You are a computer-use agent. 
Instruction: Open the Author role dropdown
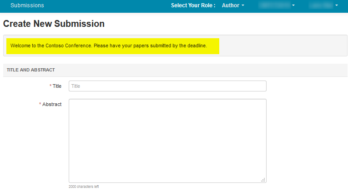[232, 5]
